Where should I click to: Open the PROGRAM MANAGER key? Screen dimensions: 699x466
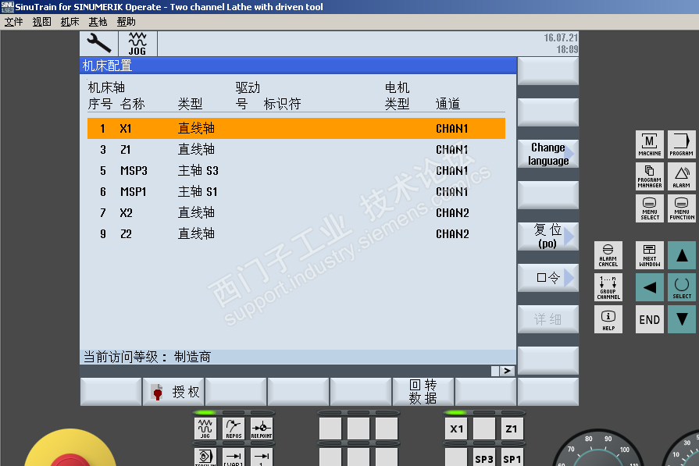click(x=650, y=176)
